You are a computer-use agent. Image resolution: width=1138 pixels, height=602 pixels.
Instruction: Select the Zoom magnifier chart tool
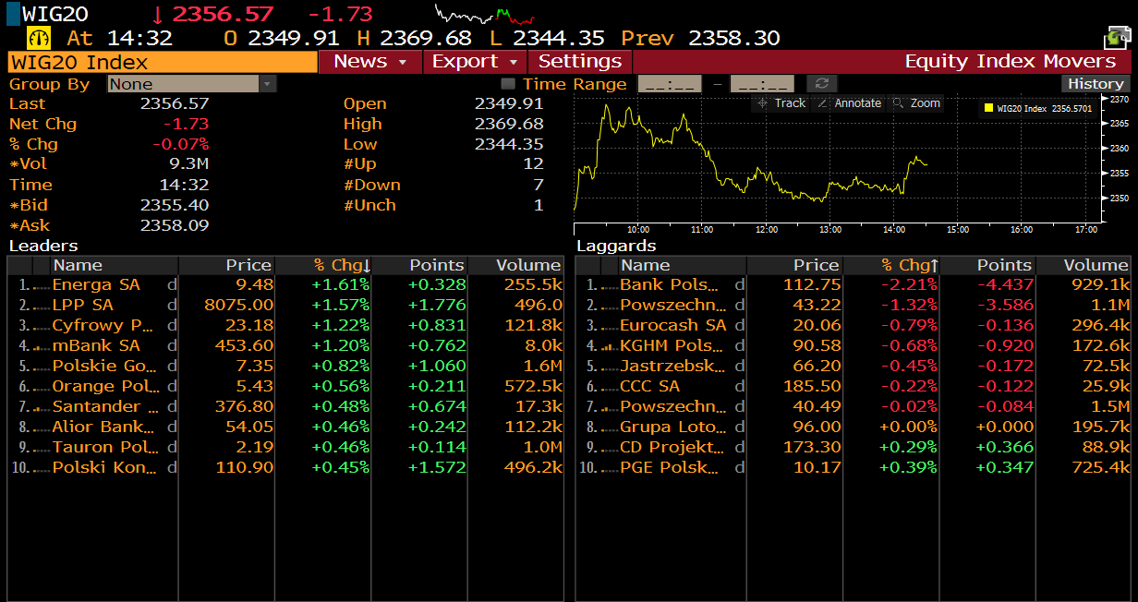tap(915, 103)
